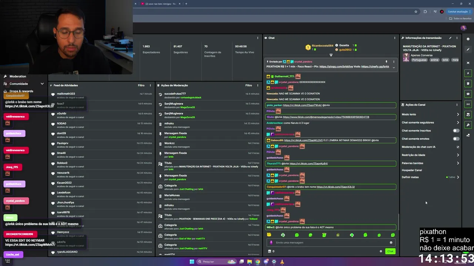Open chat settings gear icon
Screen dimensions: 474x266
pyautogui.click(x=381, y=251)
